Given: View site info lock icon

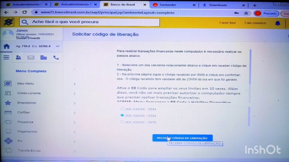Looking at the screenshot, I should pos(36,12).
